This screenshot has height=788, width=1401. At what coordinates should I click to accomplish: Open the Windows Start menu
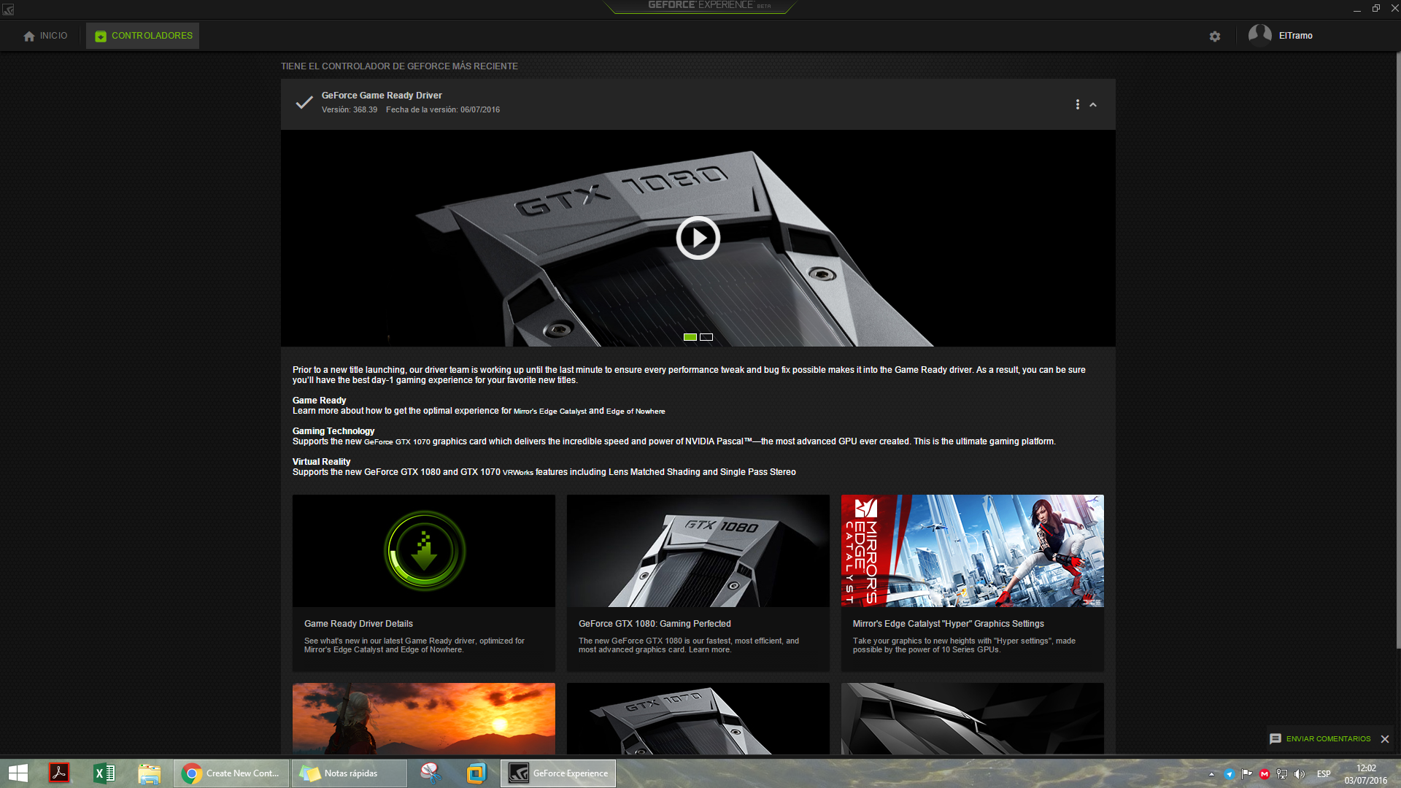[18, 773]
